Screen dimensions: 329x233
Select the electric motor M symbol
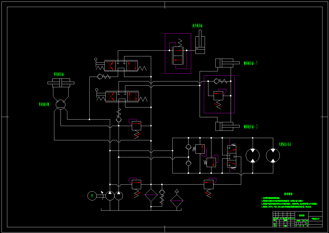pos(92,196)
